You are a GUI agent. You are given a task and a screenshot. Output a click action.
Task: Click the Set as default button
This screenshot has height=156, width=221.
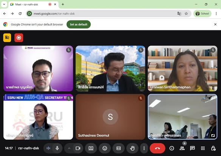pyautogui.click(x=79, y=24)
